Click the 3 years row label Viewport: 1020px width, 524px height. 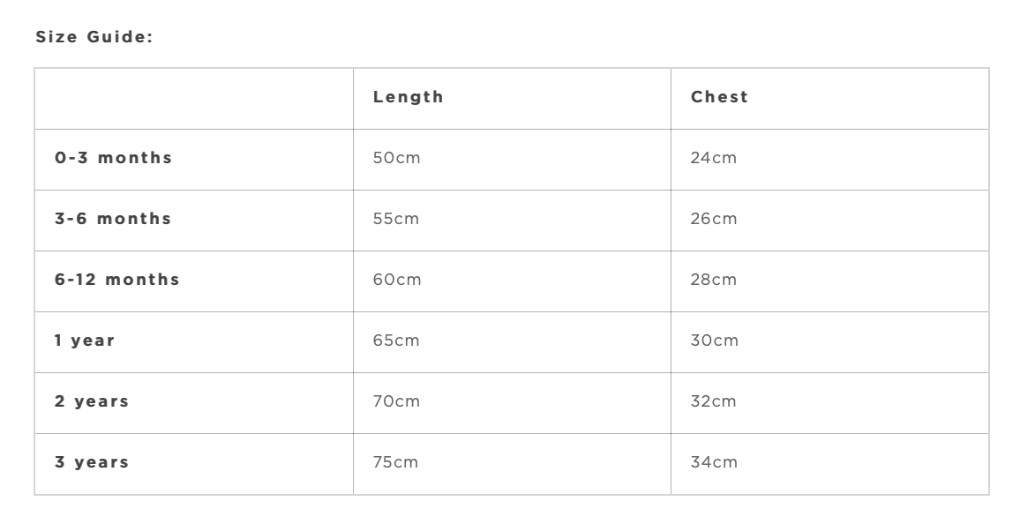[93, 462]
